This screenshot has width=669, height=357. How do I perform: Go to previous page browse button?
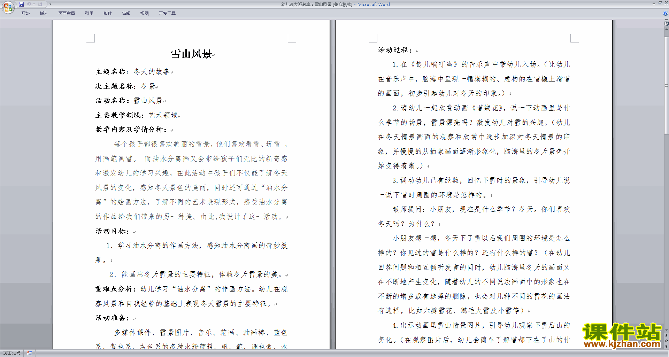tap(666, 336)
